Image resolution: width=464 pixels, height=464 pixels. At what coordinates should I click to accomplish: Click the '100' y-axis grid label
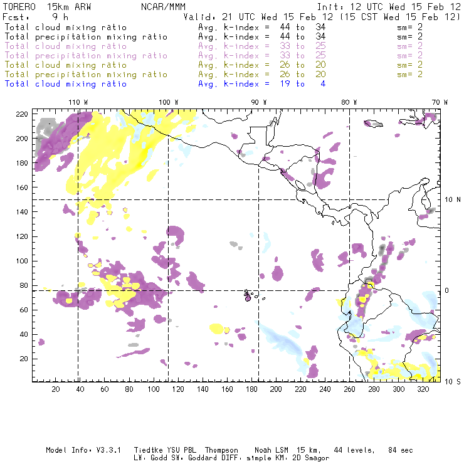click(x=22, y=261)
